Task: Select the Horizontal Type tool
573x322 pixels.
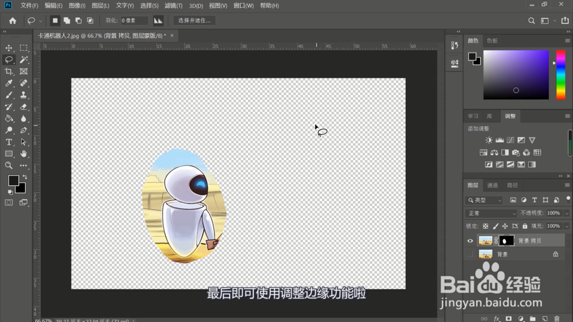Action: 9,142
